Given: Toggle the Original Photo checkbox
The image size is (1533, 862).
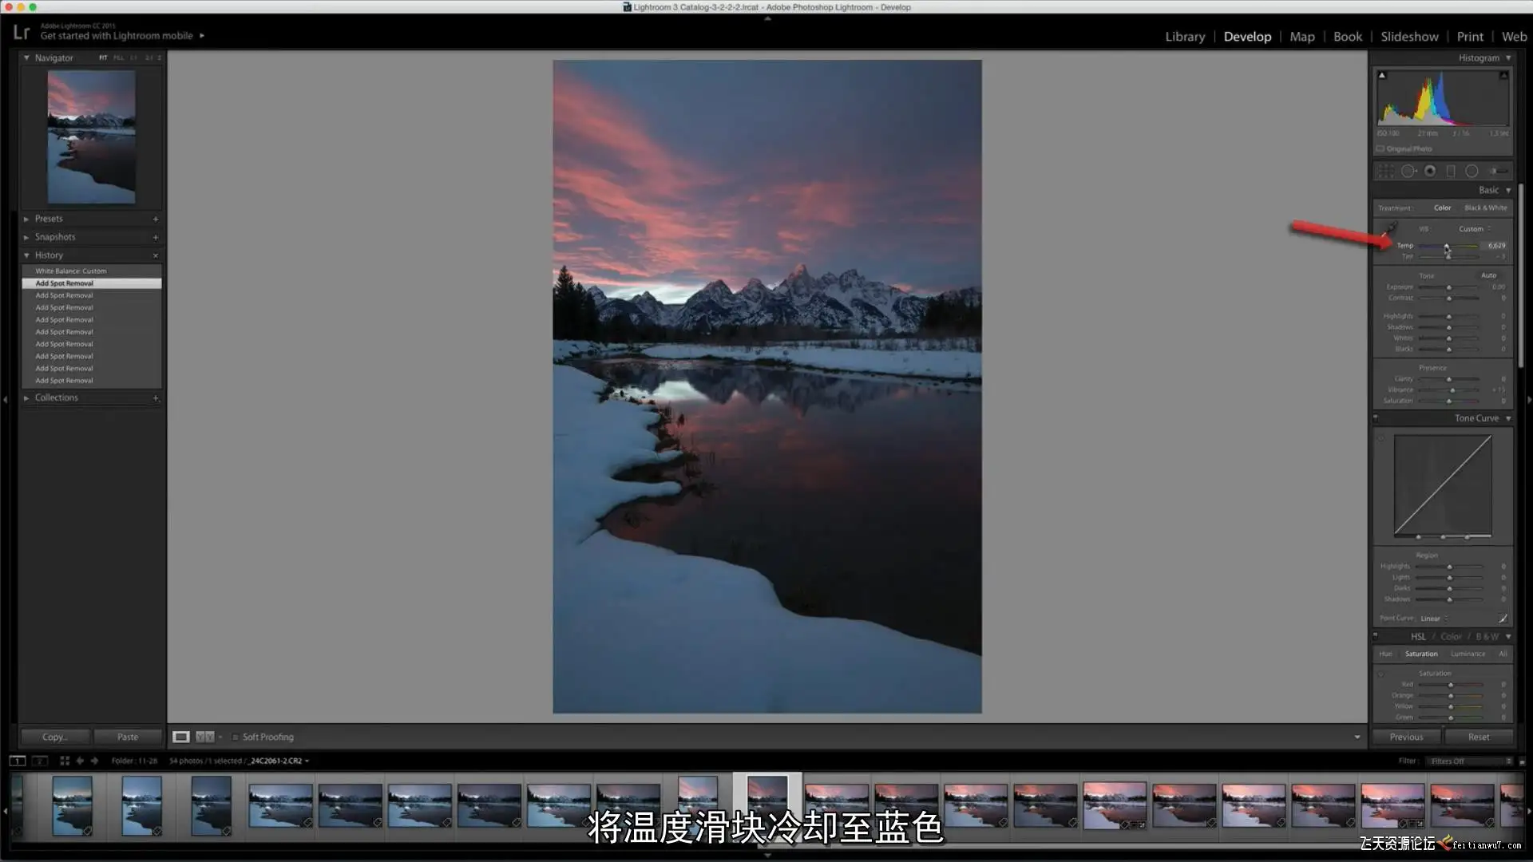Looking at the screenshot, I should [x=1380, y=148].
